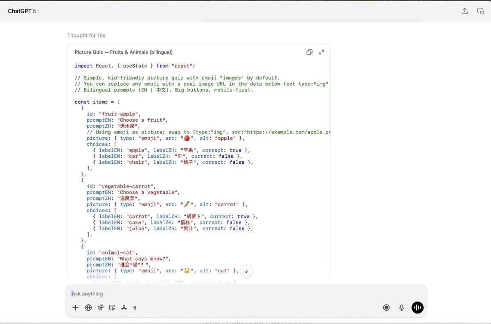Expand the Thought for 15s reasoning
Image resolution: width=491 pixels, height=324 pixels.
86,36
